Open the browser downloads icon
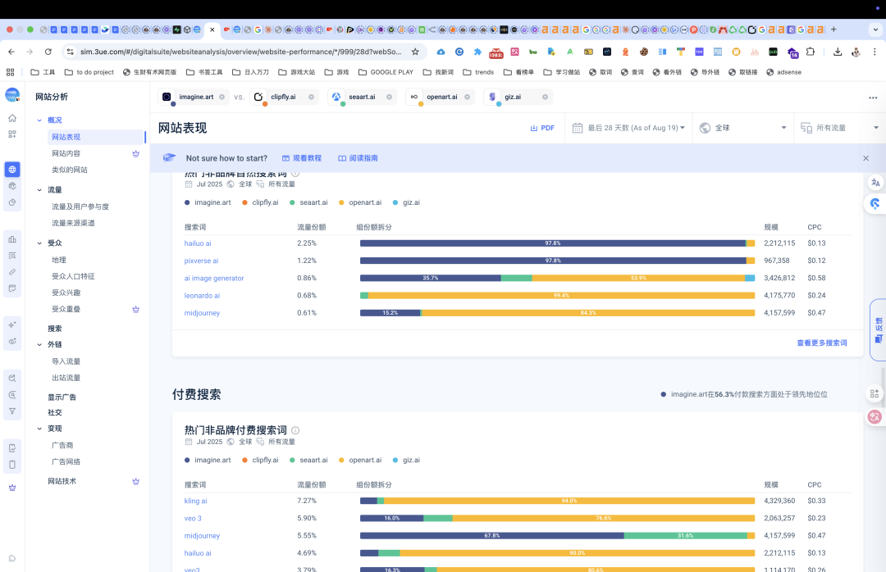 838,52
